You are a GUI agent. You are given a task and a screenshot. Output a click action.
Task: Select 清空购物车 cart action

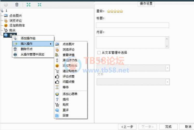click(x=70, y=71)
